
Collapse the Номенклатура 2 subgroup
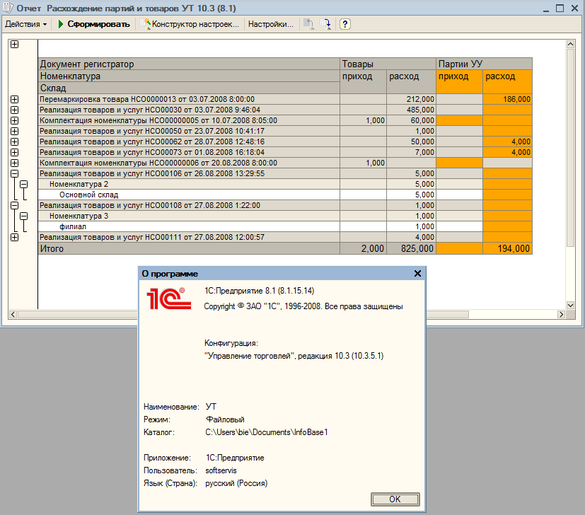[24, 185]
